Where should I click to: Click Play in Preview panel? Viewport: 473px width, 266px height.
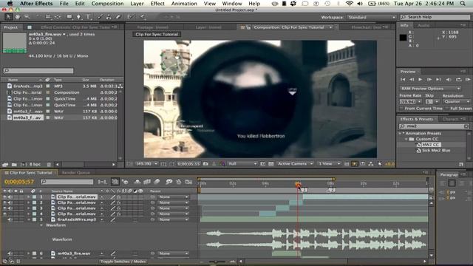coord(420,79)
